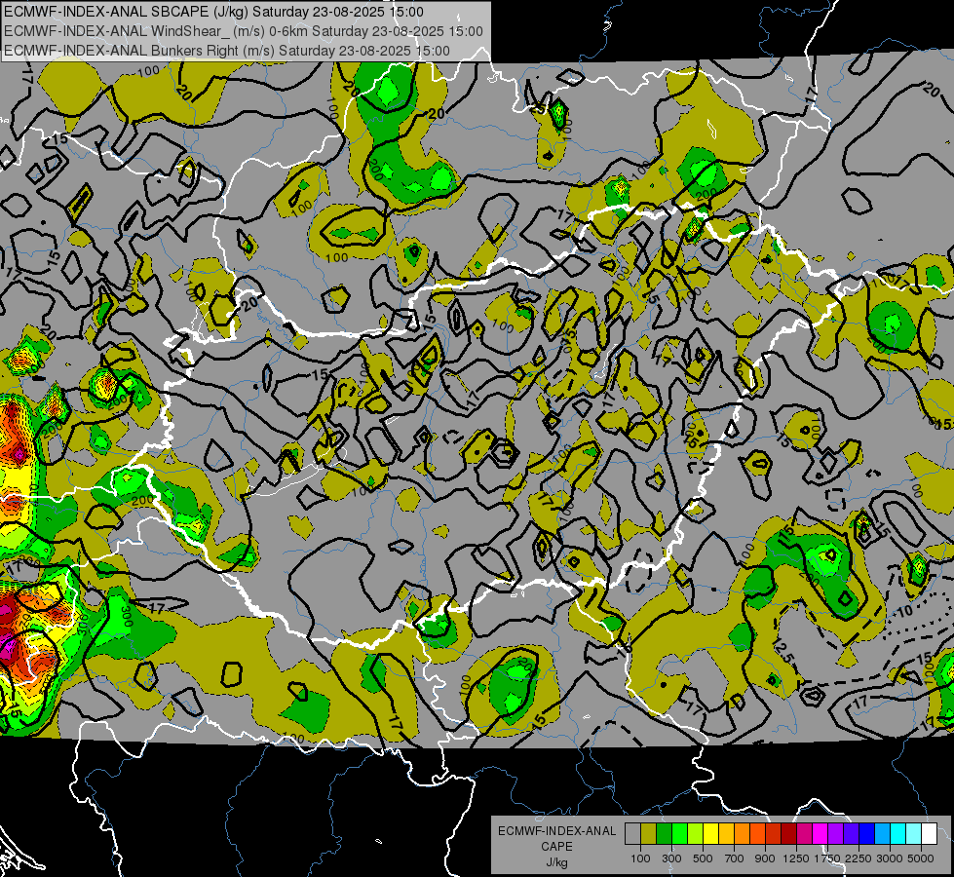Click the bright green legend swatch

coord(679,834)
